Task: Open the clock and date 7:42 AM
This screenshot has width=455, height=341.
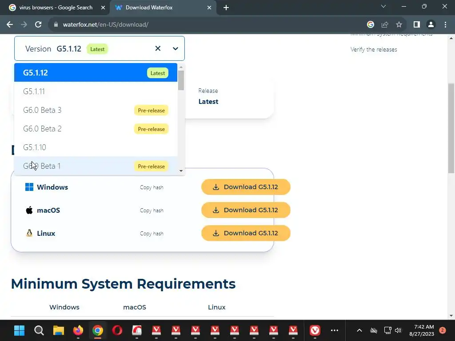Action: 422,330
